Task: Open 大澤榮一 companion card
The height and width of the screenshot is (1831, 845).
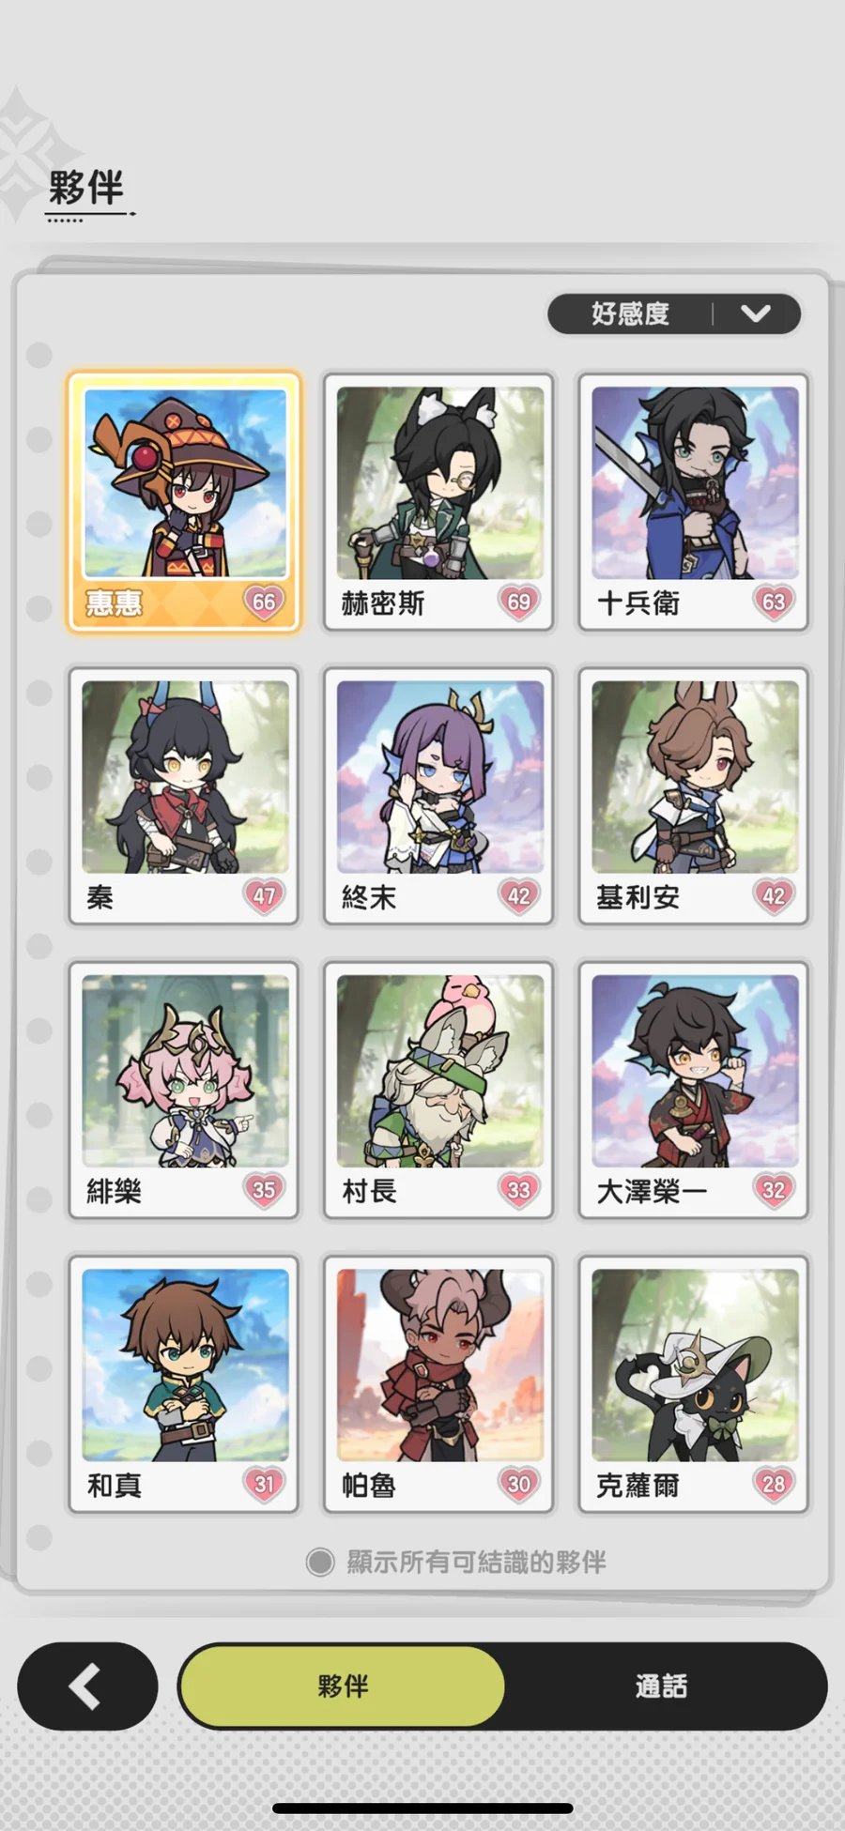Action: 694,1091
